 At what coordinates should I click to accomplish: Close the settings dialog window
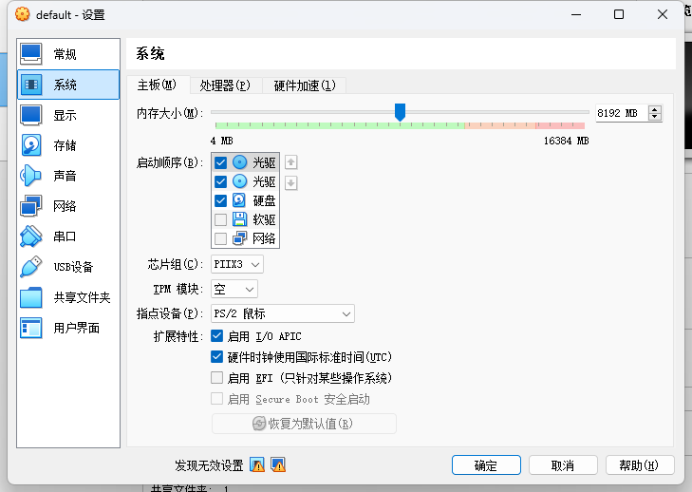tap(662, 14)
